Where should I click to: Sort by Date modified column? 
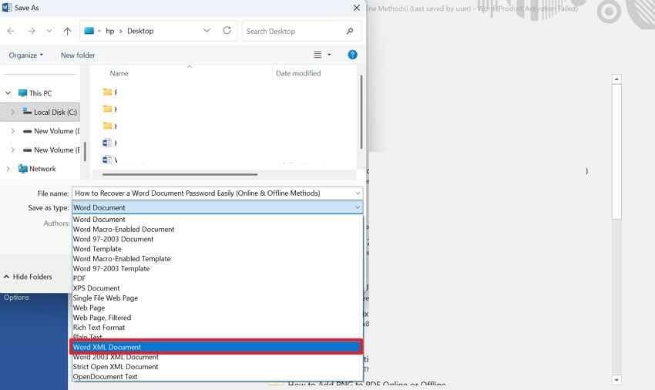[298, 73]
